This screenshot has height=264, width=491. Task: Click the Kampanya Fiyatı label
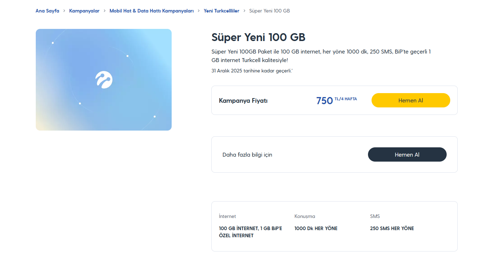point(243,101)
